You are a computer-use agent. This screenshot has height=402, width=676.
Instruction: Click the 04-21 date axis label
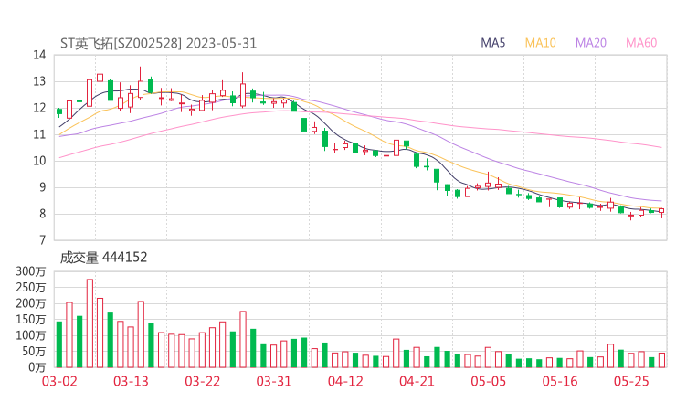pos(417,381)
